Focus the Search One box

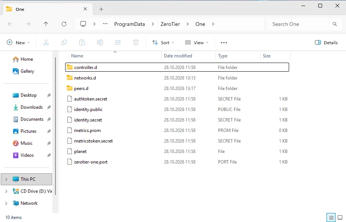pyautogui.click(x=304, y=24)
